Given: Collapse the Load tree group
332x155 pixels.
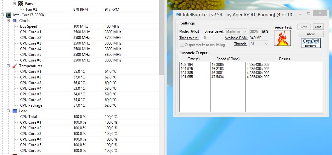Looking at the screenshot, I should coord(8,111).
